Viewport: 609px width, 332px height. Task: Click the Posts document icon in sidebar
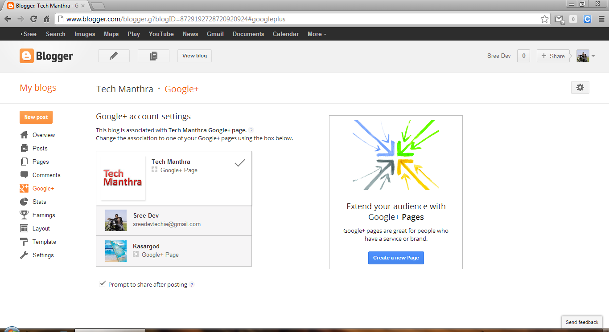(24, 148)
